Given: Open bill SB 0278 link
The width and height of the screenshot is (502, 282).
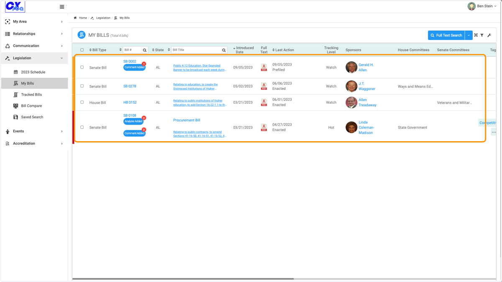Looking at the screenshot, I should 130,86.
